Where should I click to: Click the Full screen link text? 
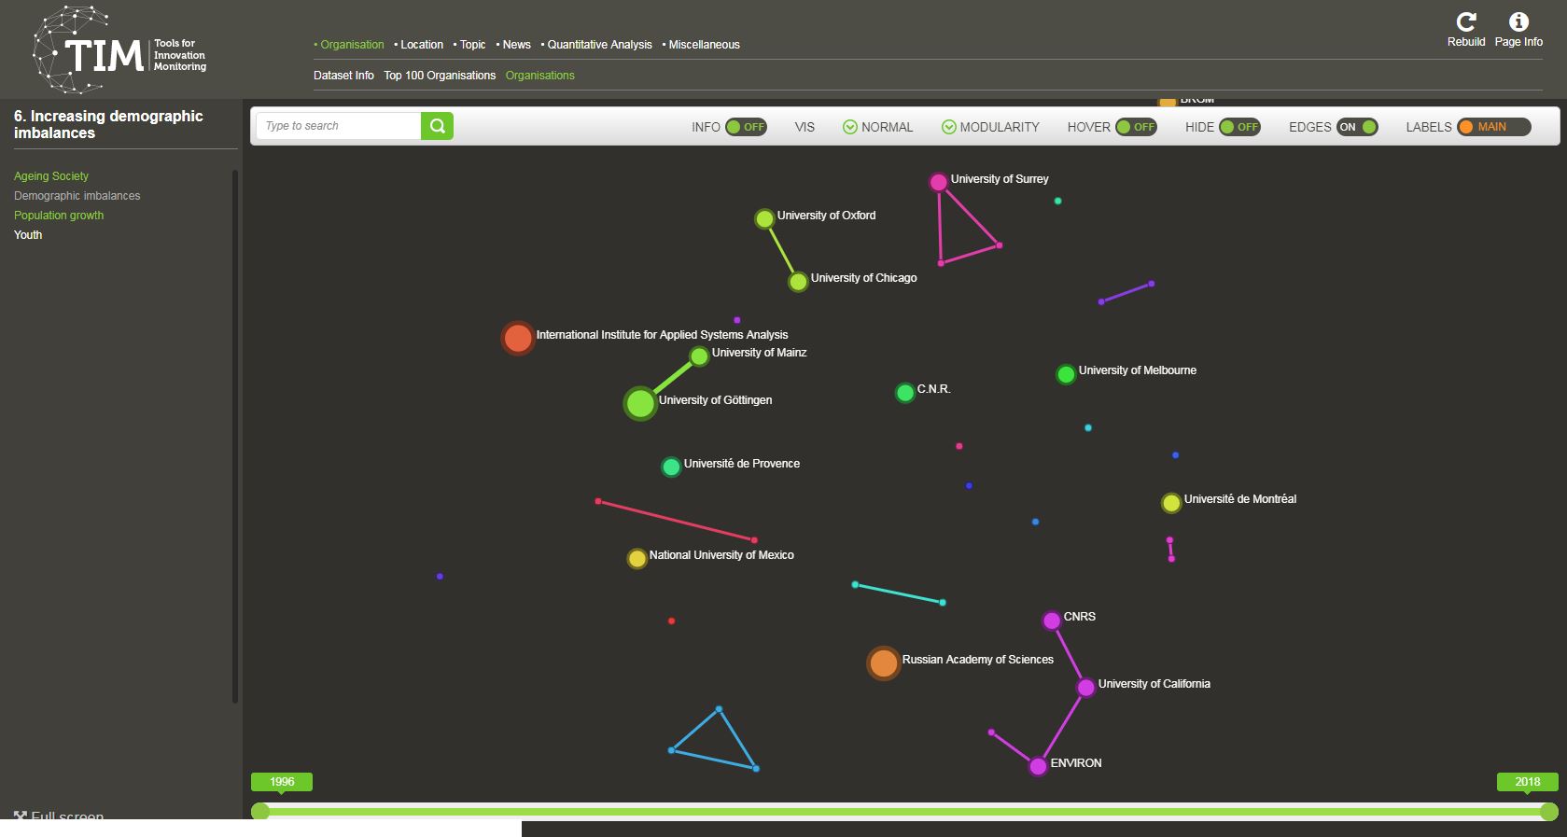[67, 815]
